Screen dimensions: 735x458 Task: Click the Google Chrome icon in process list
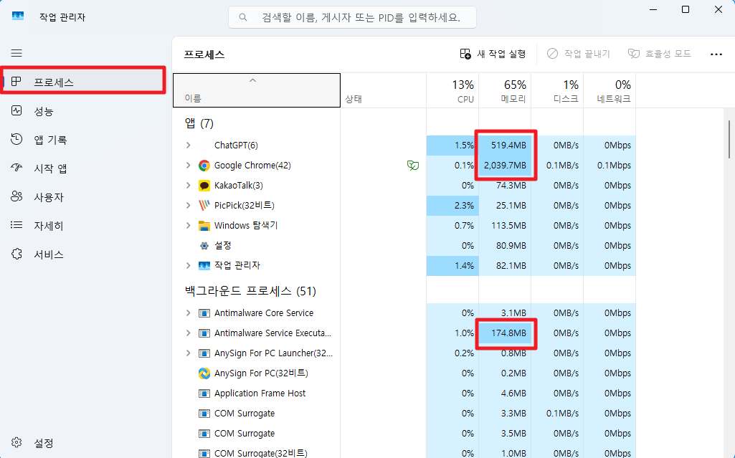click(204, 166)
